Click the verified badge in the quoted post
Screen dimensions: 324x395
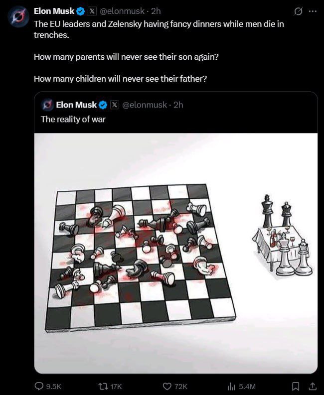click(x=103, y=105)
